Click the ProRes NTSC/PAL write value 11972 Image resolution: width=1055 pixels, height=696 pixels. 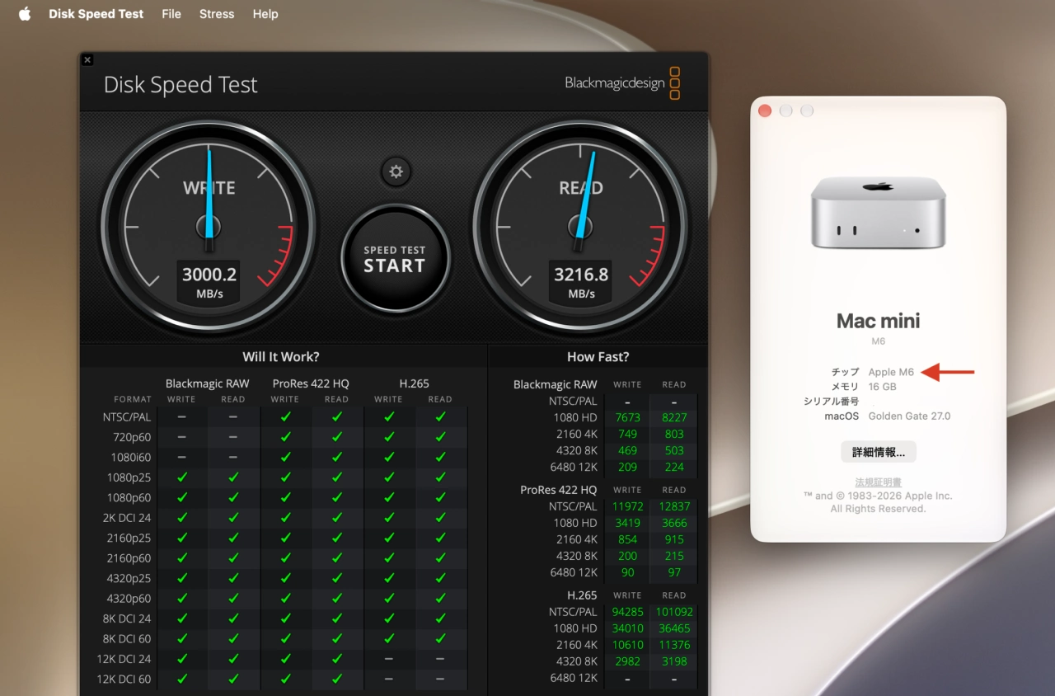[627, 506]
